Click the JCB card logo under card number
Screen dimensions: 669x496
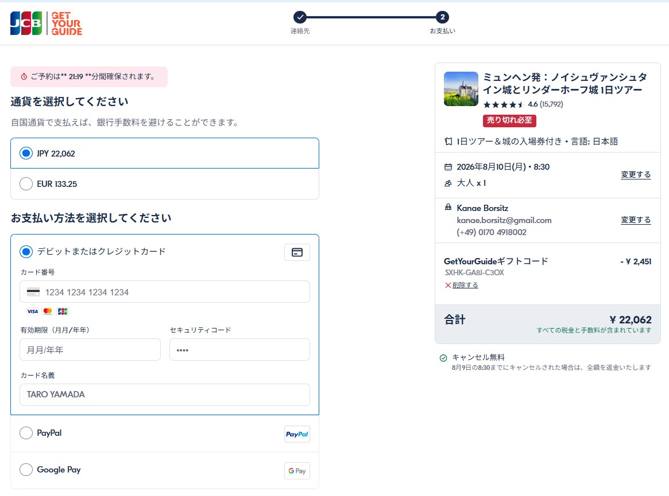[63, 311]
